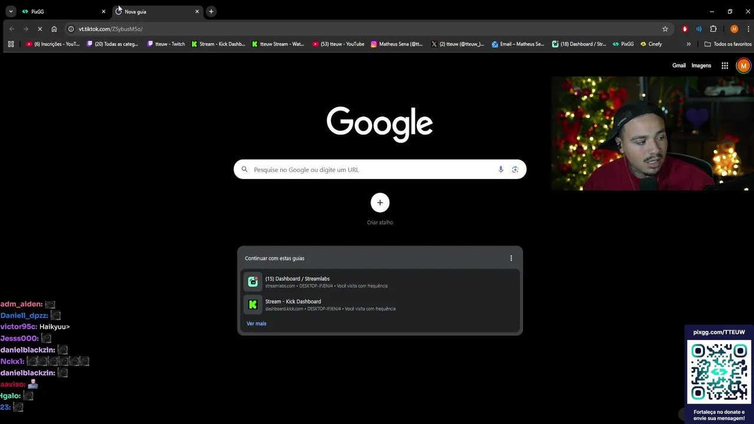View site information icon in address bar
Viewport: 754px width, 424px height.
tap(71, 29)
